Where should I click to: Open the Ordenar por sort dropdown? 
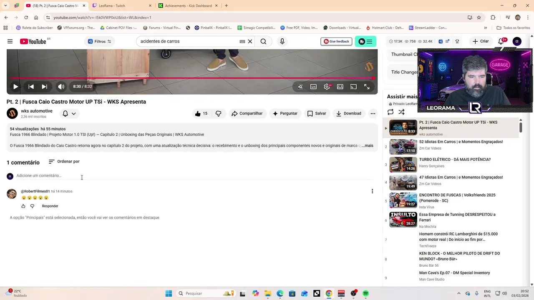click(64, 162)
